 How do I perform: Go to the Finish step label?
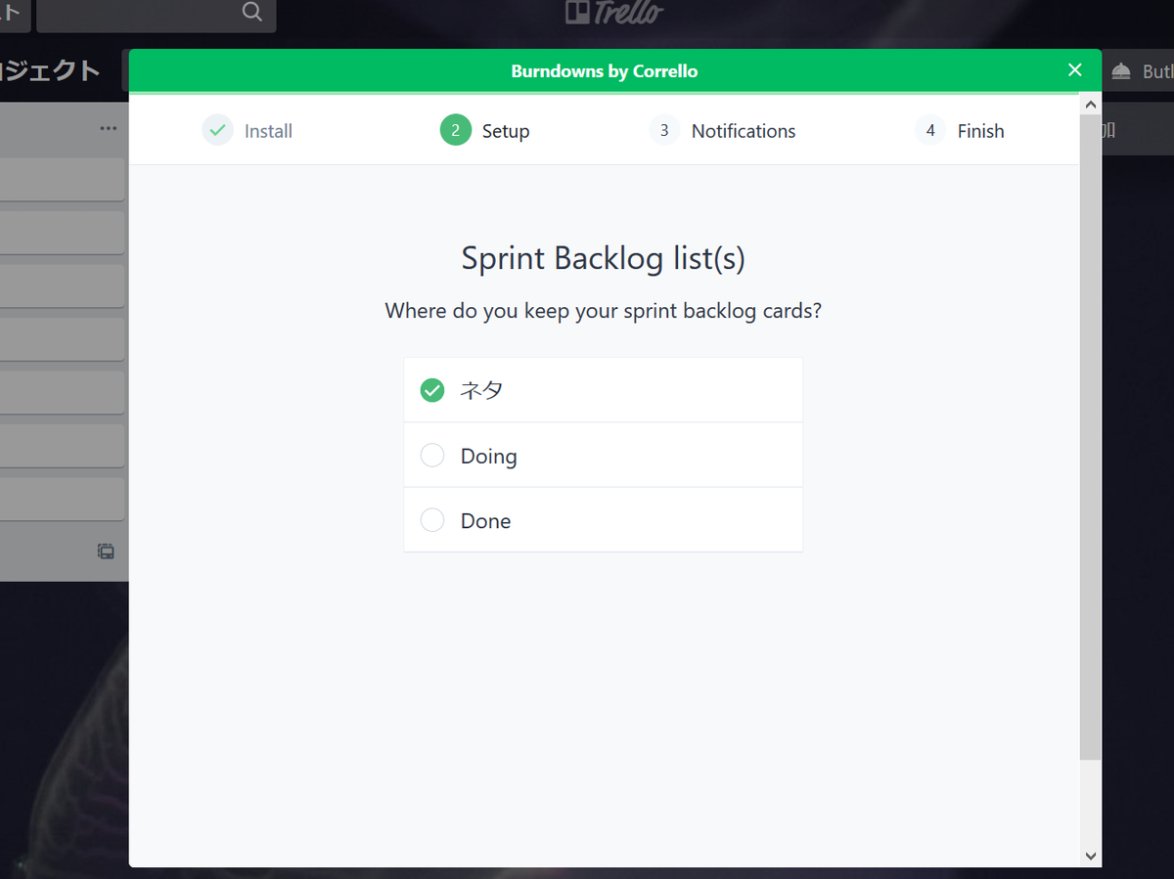click(980, 131)
